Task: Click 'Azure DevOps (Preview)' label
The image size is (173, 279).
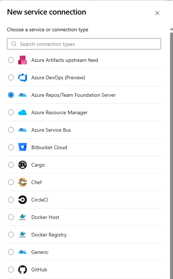Action: tap(58, 77)
